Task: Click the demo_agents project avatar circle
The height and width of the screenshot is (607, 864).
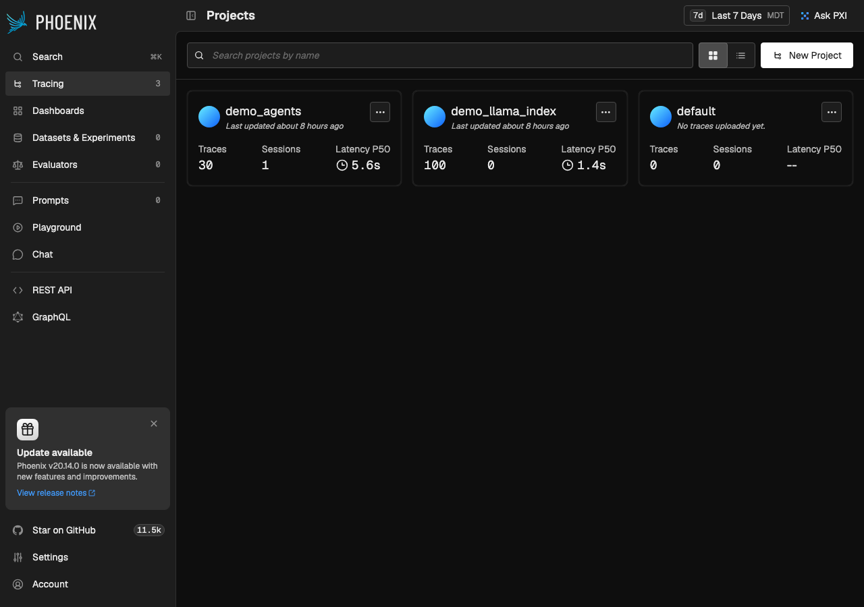Action: click(x=209, y=117)
